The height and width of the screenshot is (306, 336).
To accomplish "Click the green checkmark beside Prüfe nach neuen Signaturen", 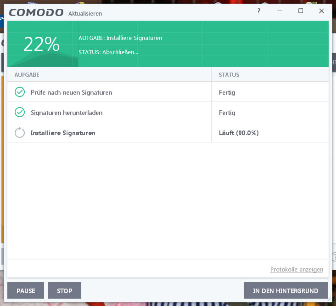I will (x=20, y=92).
